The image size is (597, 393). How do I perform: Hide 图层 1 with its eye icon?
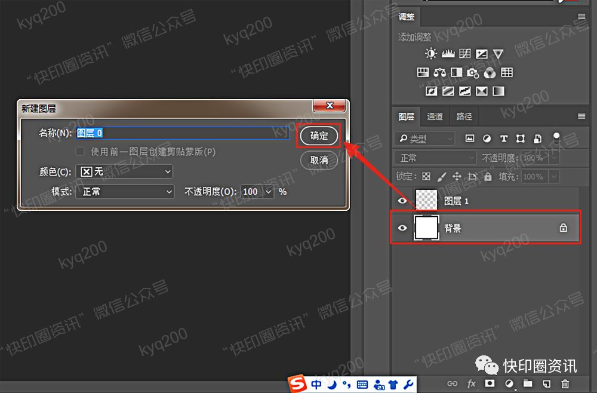click(x=402, y=200)
